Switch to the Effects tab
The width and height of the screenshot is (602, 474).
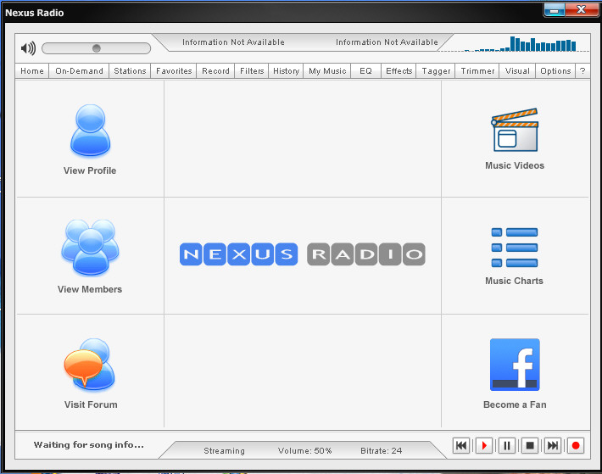(x=399, y=71)
